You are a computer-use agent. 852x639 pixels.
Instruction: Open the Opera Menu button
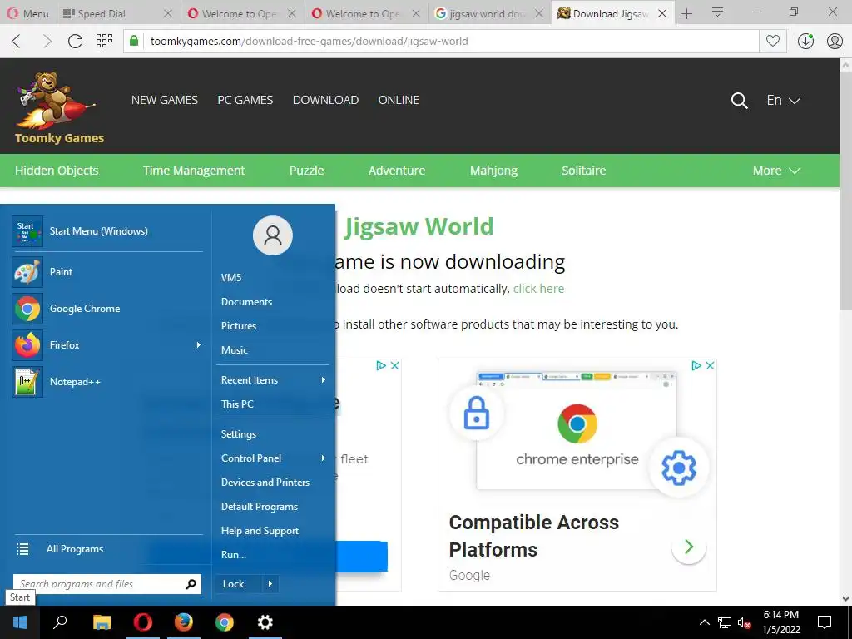point(28,13)
